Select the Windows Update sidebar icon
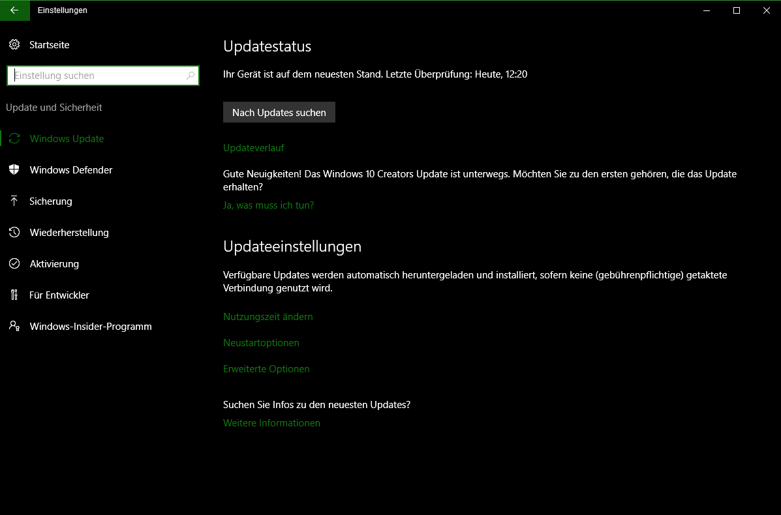 [x=14, y=138]
